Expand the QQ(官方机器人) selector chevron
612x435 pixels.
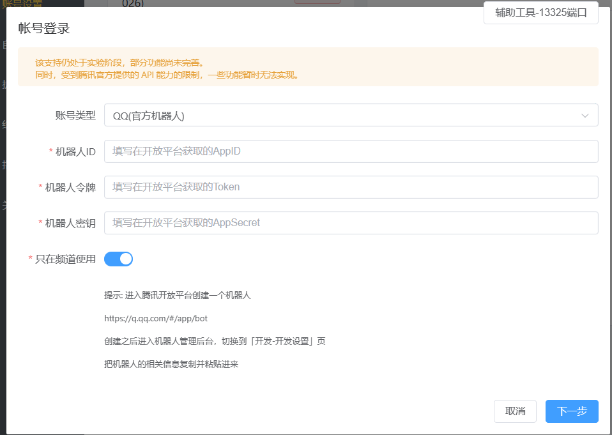585,115
